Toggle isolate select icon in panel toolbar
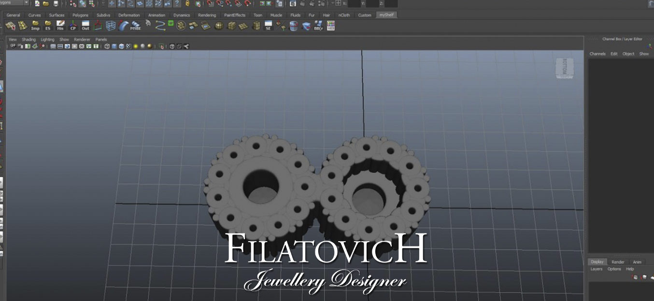 pyautogui.click(x=161, y=46)
